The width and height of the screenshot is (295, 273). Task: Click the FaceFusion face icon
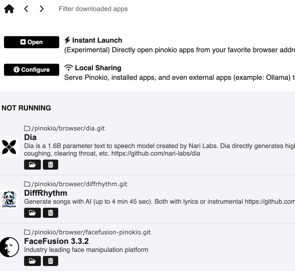(9, 247)
